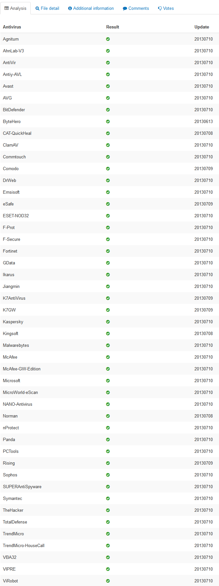
Task: Click the green check icon for Agnitum
Action: (x=108, y=39)
